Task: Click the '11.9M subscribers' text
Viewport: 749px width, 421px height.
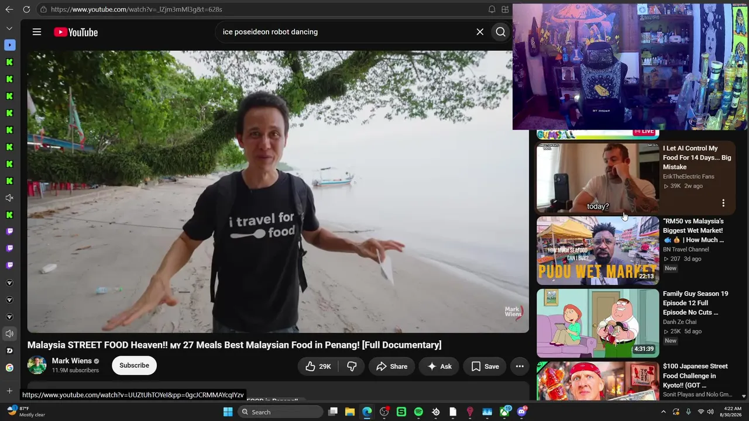Action: (x=75, y=371)
